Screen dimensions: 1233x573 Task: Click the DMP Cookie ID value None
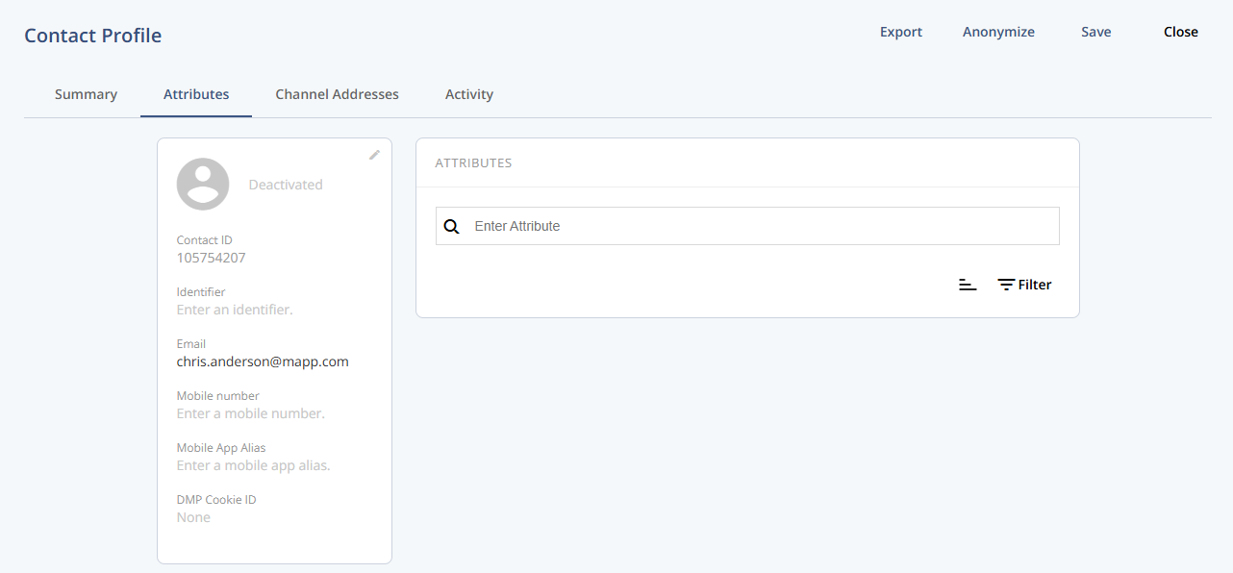[193, 517]
